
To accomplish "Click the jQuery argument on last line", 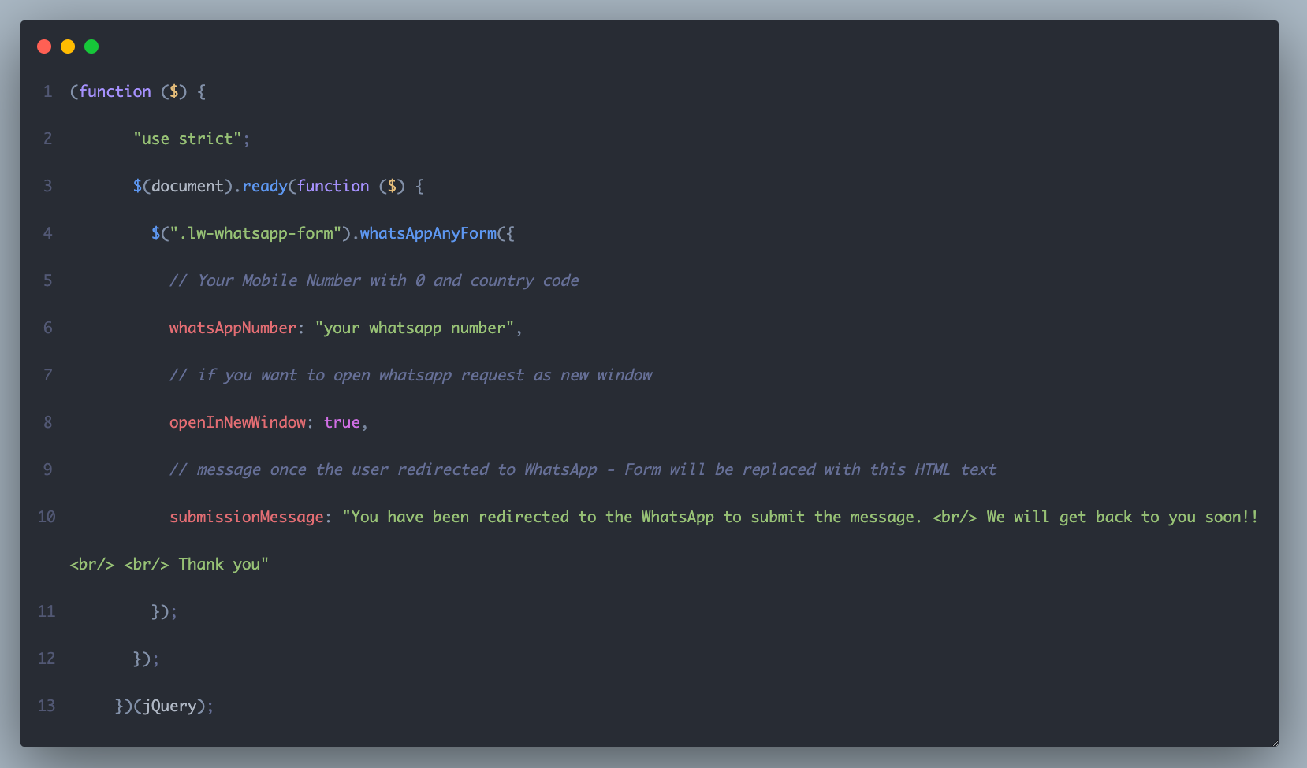I will coord(169,706).
